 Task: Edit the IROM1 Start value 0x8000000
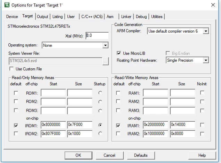(53, 125)
